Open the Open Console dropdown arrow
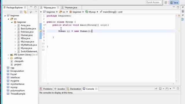 (170, 89)
